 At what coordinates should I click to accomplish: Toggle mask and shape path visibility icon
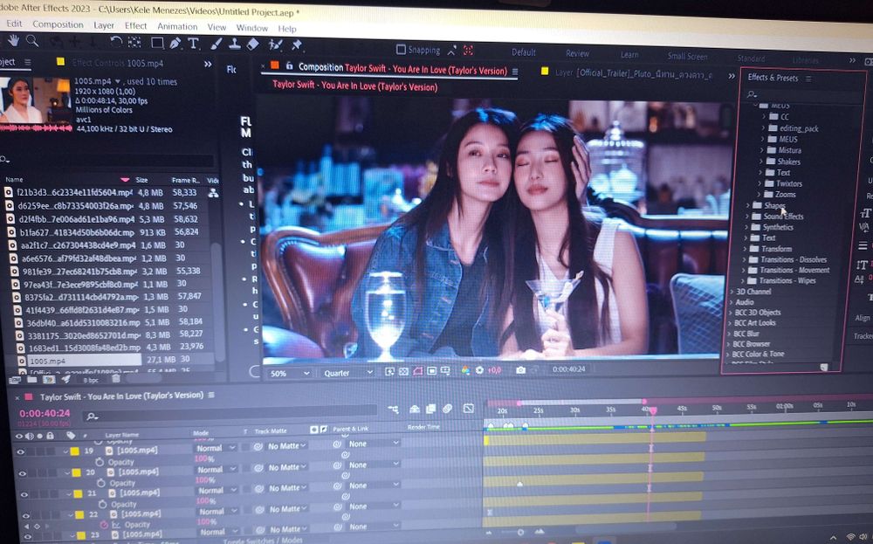point(417,371)
